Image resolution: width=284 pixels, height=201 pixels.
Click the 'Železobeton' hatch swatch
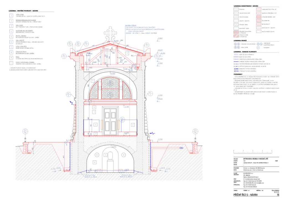point(259,21)
